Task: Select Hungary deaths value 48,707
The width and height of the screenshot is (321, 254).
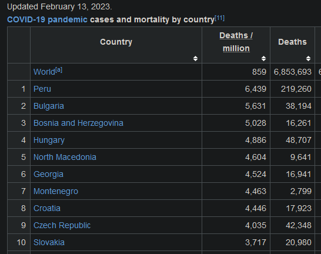Action: point(299,140)
